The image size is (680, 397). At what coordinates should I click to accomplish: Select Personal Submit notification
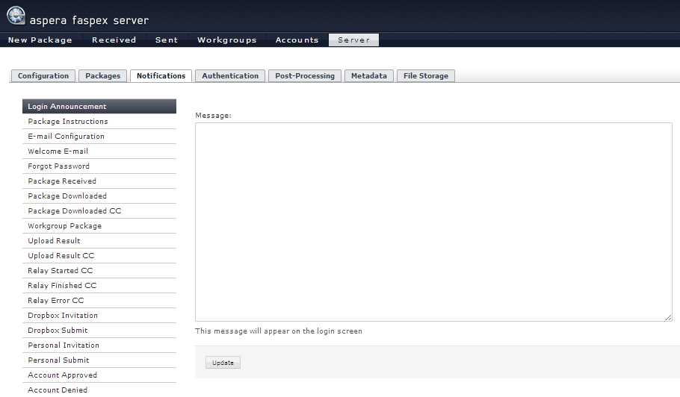[x=99, y=360]
